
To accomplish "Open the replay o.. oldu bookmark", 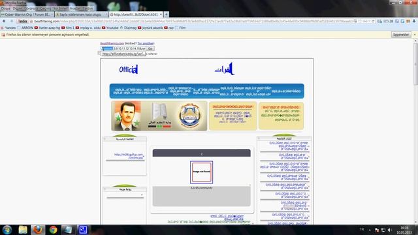I will click(x=88, y=27).
